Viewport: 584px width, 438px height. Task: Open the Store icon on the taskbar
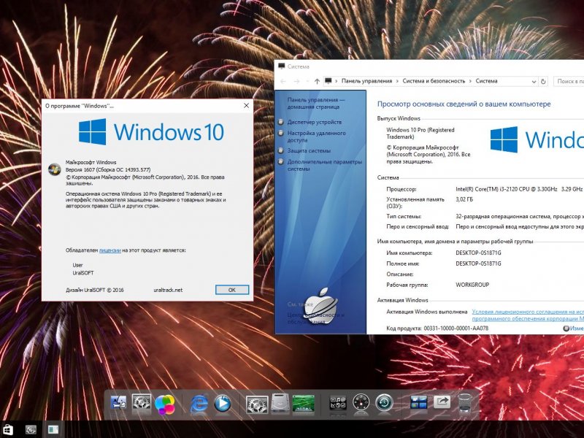point(7,429)
